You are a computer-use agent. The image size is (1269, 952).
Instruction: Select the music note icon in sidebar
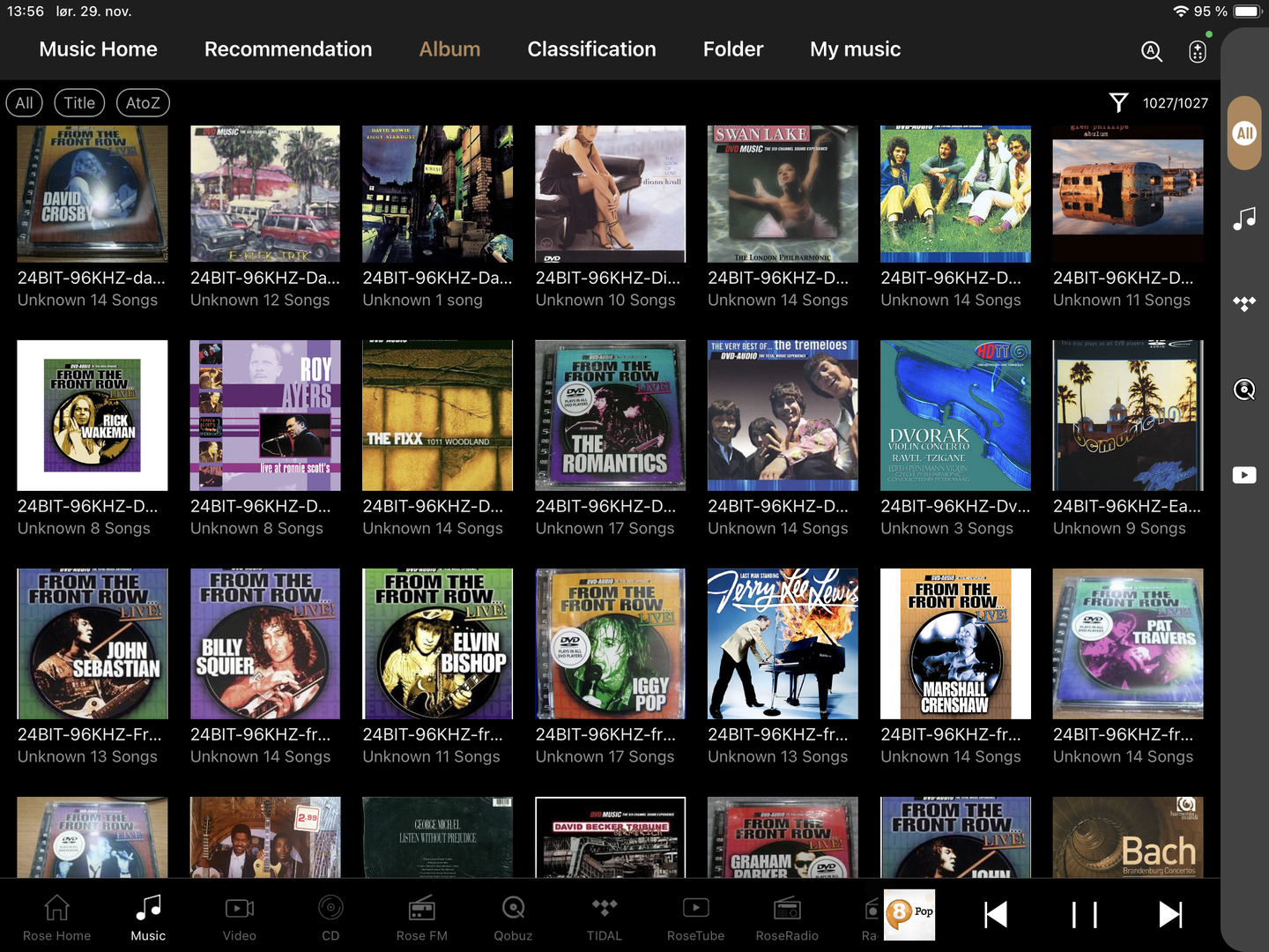click(x=1243, y=219)
